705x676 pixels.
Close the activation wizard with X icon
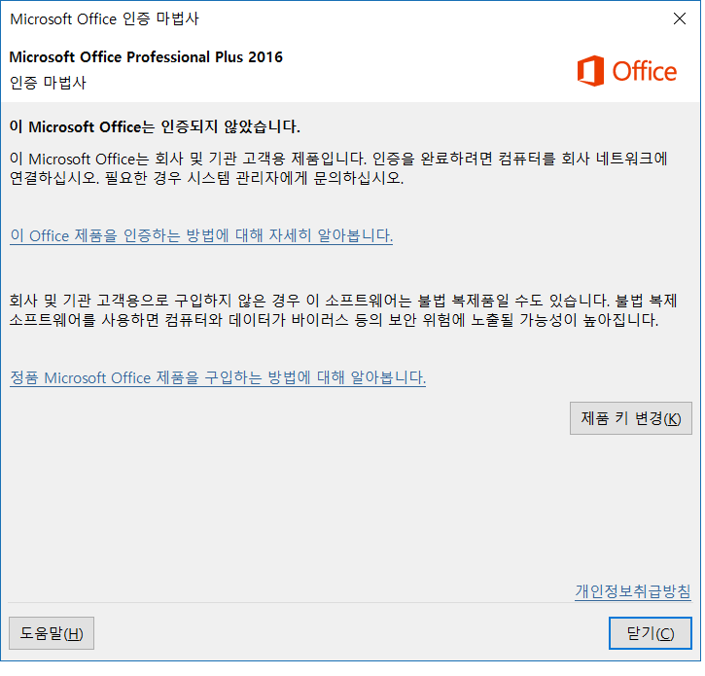pos(680,18)
